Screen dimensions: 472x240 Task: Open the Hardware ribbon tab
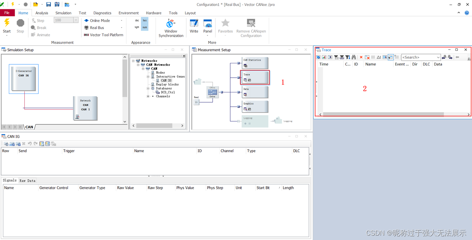coord(153,13)
